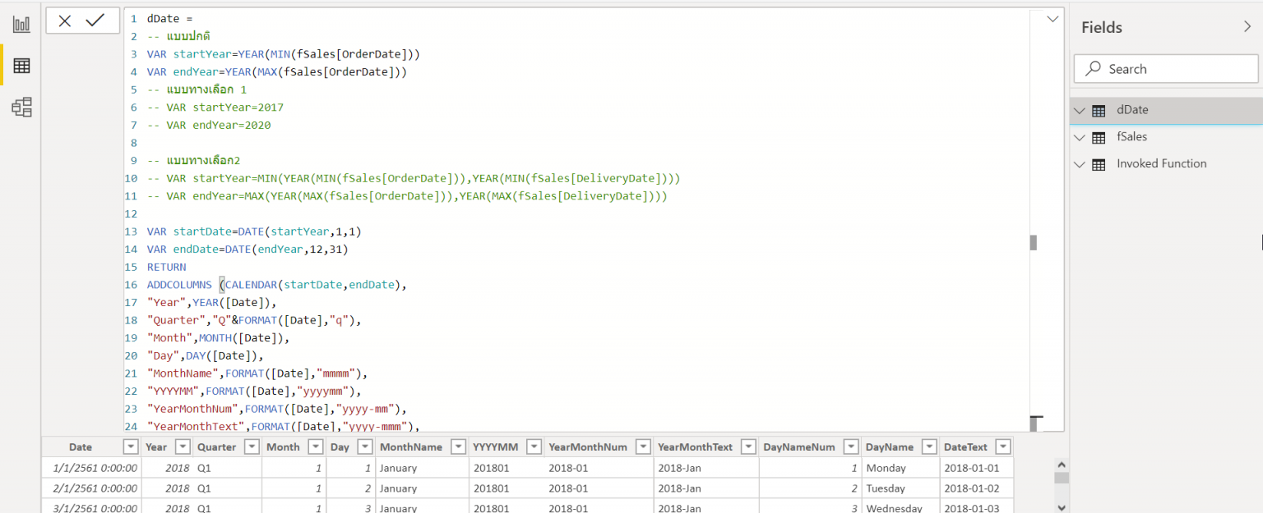Click ADDCOLUMNS function on line 16
Image resolution: width=1263 pixels, height=513 pixels.
(x=179, y=285)
